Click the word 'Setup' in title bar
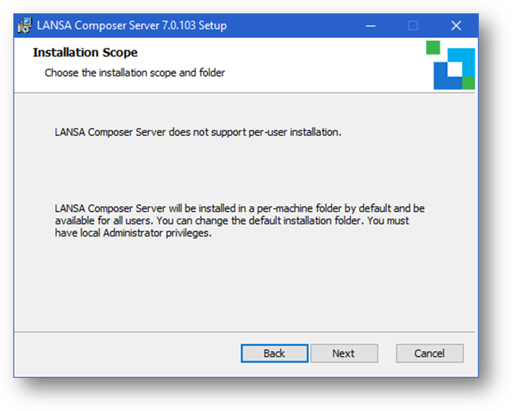Image resolution: width=512 pixels, height=411 pixels. [x=213, y=26]
